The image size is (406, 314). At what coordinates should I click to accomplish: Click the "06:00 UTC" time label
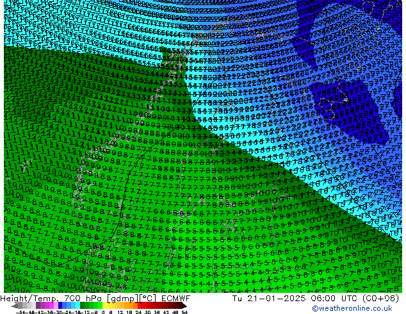click(334, 299)
